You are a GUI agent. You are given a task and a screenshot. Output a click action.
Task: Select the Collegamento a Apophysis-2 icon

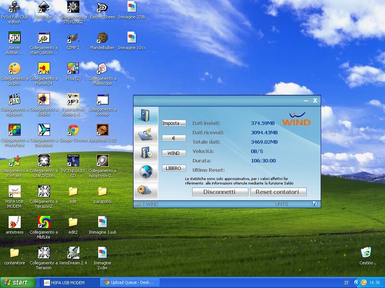[103, 166]
